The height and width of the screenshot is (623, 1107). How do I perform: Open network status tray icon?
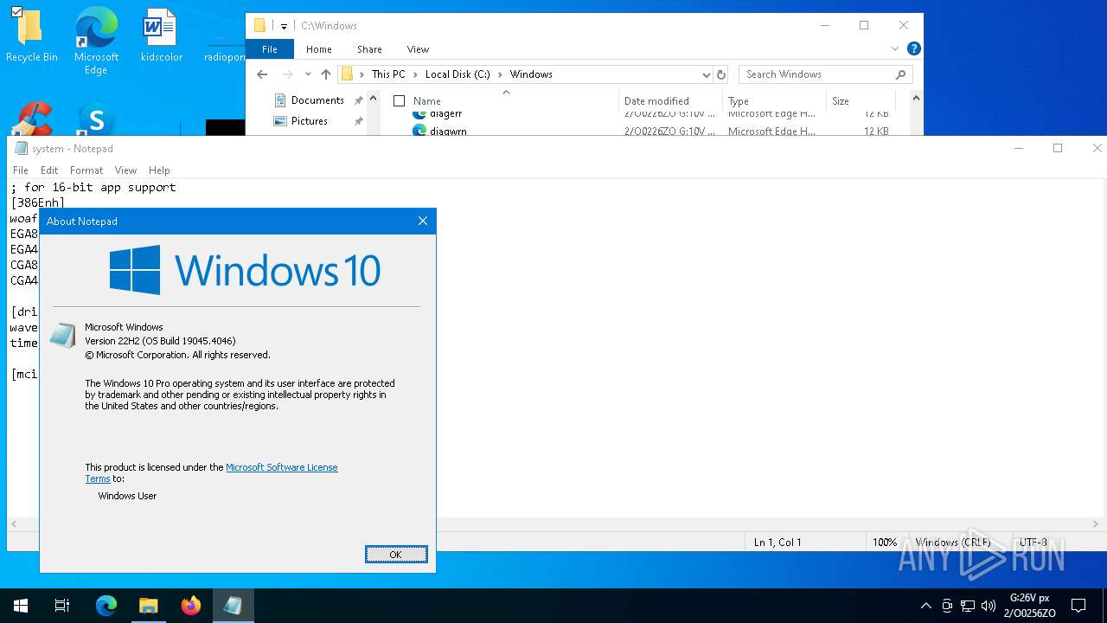[x=968, y=606]
